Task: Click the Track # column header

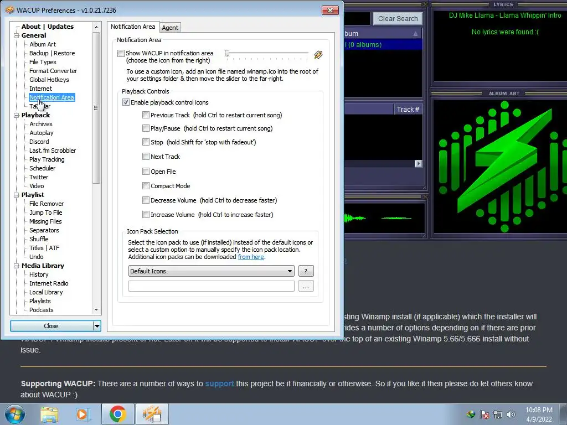Action: pyautogui.click(x=408, y=109)
